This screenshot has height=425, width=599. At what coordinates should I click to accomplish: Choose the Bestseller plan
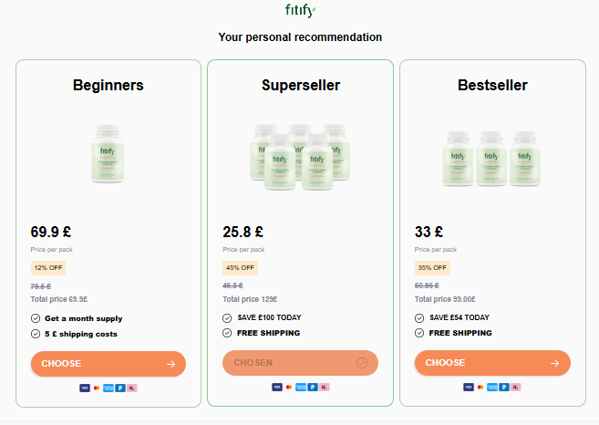click(492, 364)
